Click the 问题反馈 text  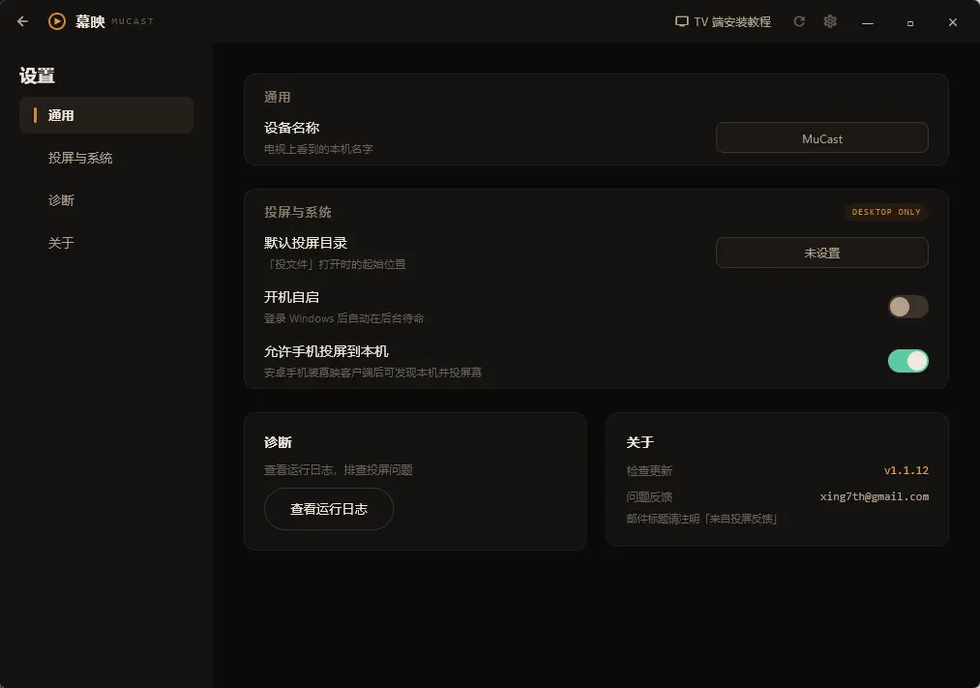[x=649, y=497]
